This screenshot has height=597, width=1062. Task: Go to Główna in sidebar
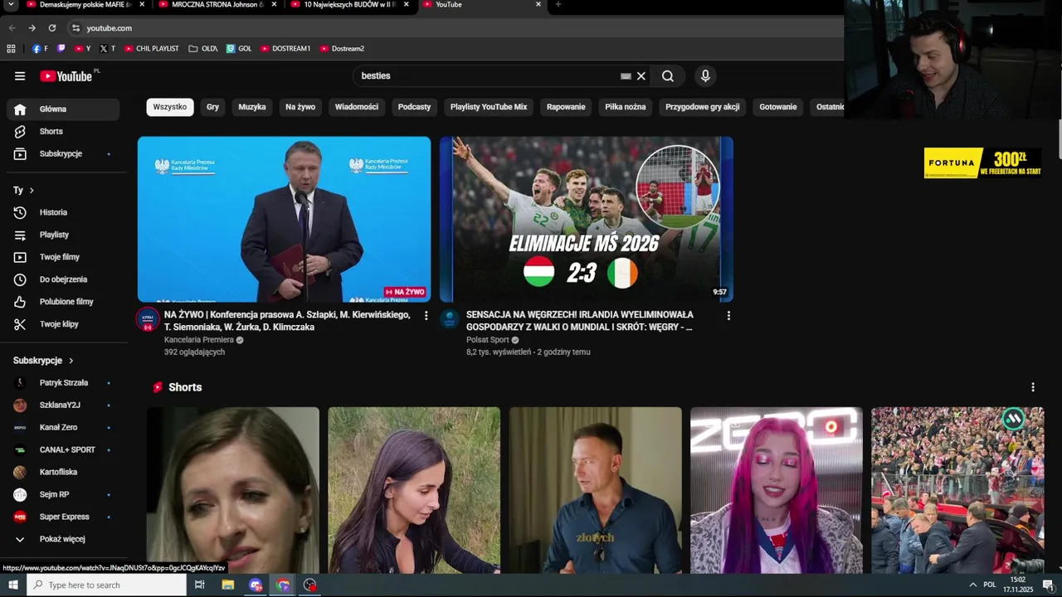(x=63, y=109)
